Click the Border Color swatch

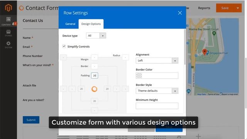pyautogui.click(x=139, y=76)
